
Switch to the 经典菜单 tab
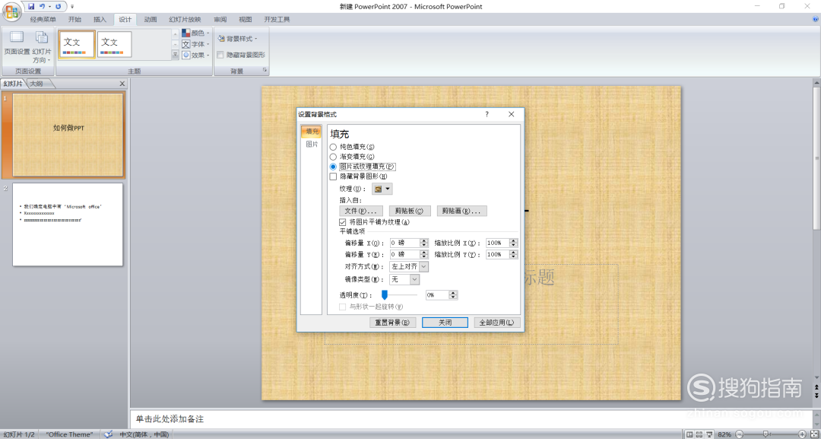(x=43, y=19)
